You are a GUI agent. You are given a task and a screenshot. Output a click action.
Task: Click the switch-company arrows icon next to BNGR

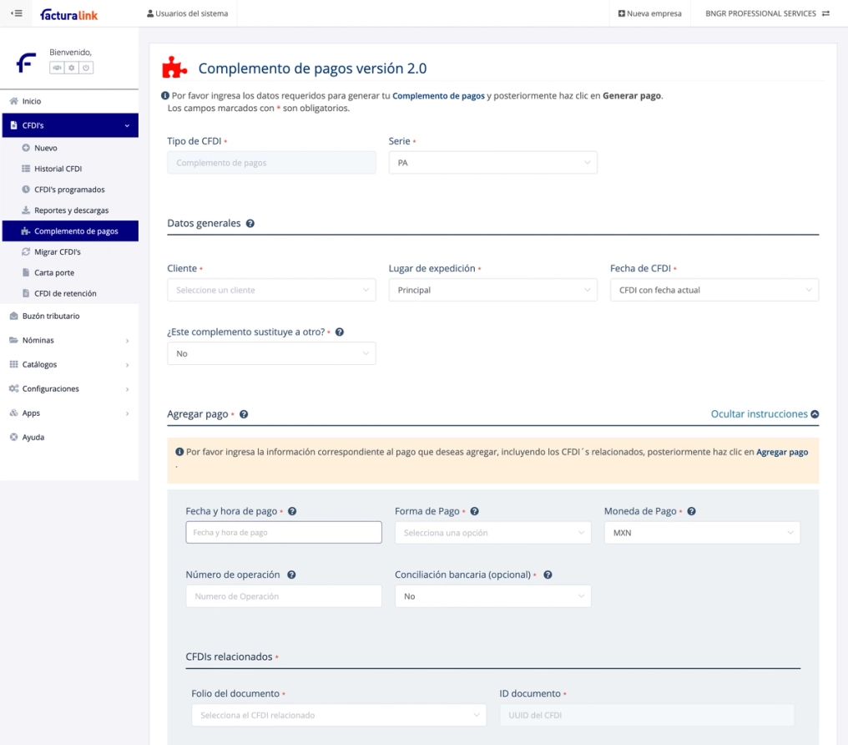[825, 13]
